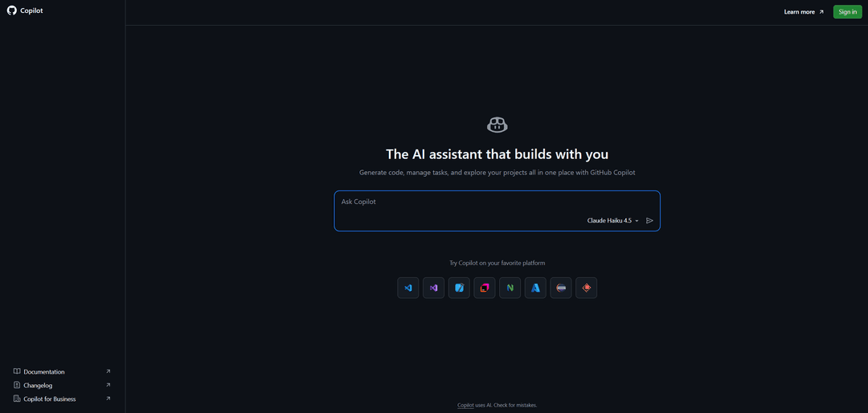Open the VS Code platform icon
Viewport: 868px width, 413px height.
(408, 288)
